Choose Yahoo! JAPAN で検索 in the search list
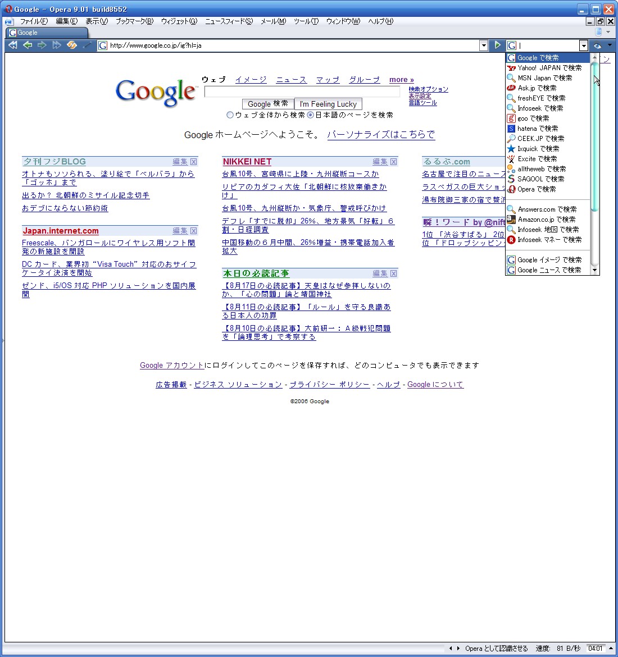618x657 pixels. [548, 68]
